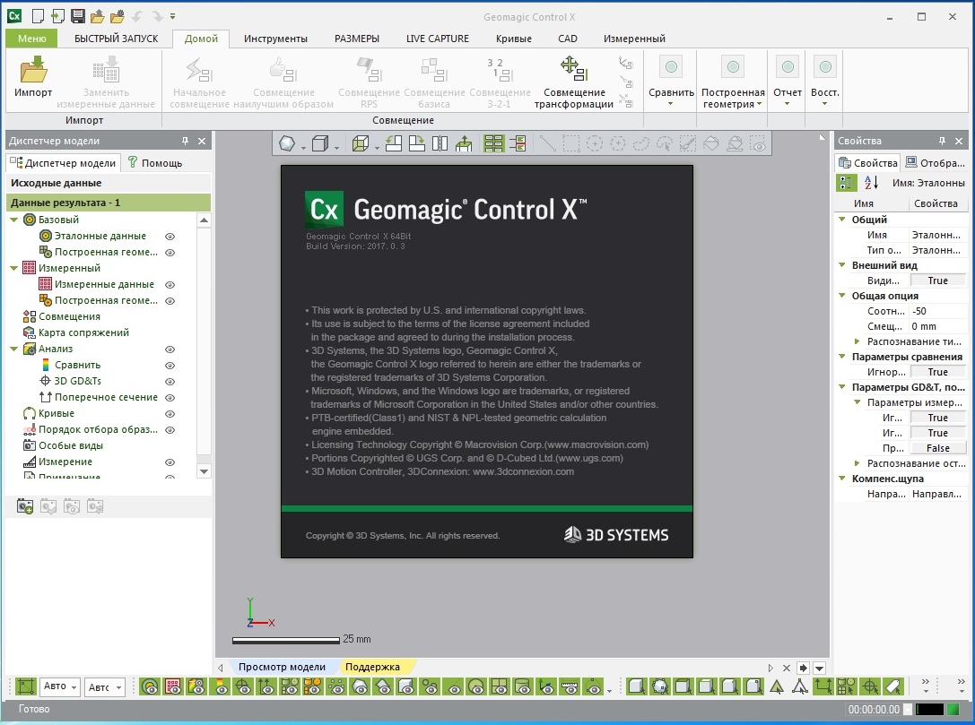
Task: Click the Отчет green circle icon
Action: pyautogui.click(x=788, y=66)
